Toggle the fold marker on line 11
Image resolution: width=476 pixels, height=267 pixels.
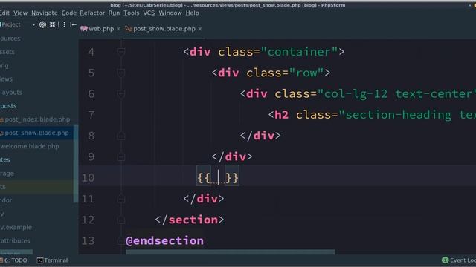coord(121,199)
